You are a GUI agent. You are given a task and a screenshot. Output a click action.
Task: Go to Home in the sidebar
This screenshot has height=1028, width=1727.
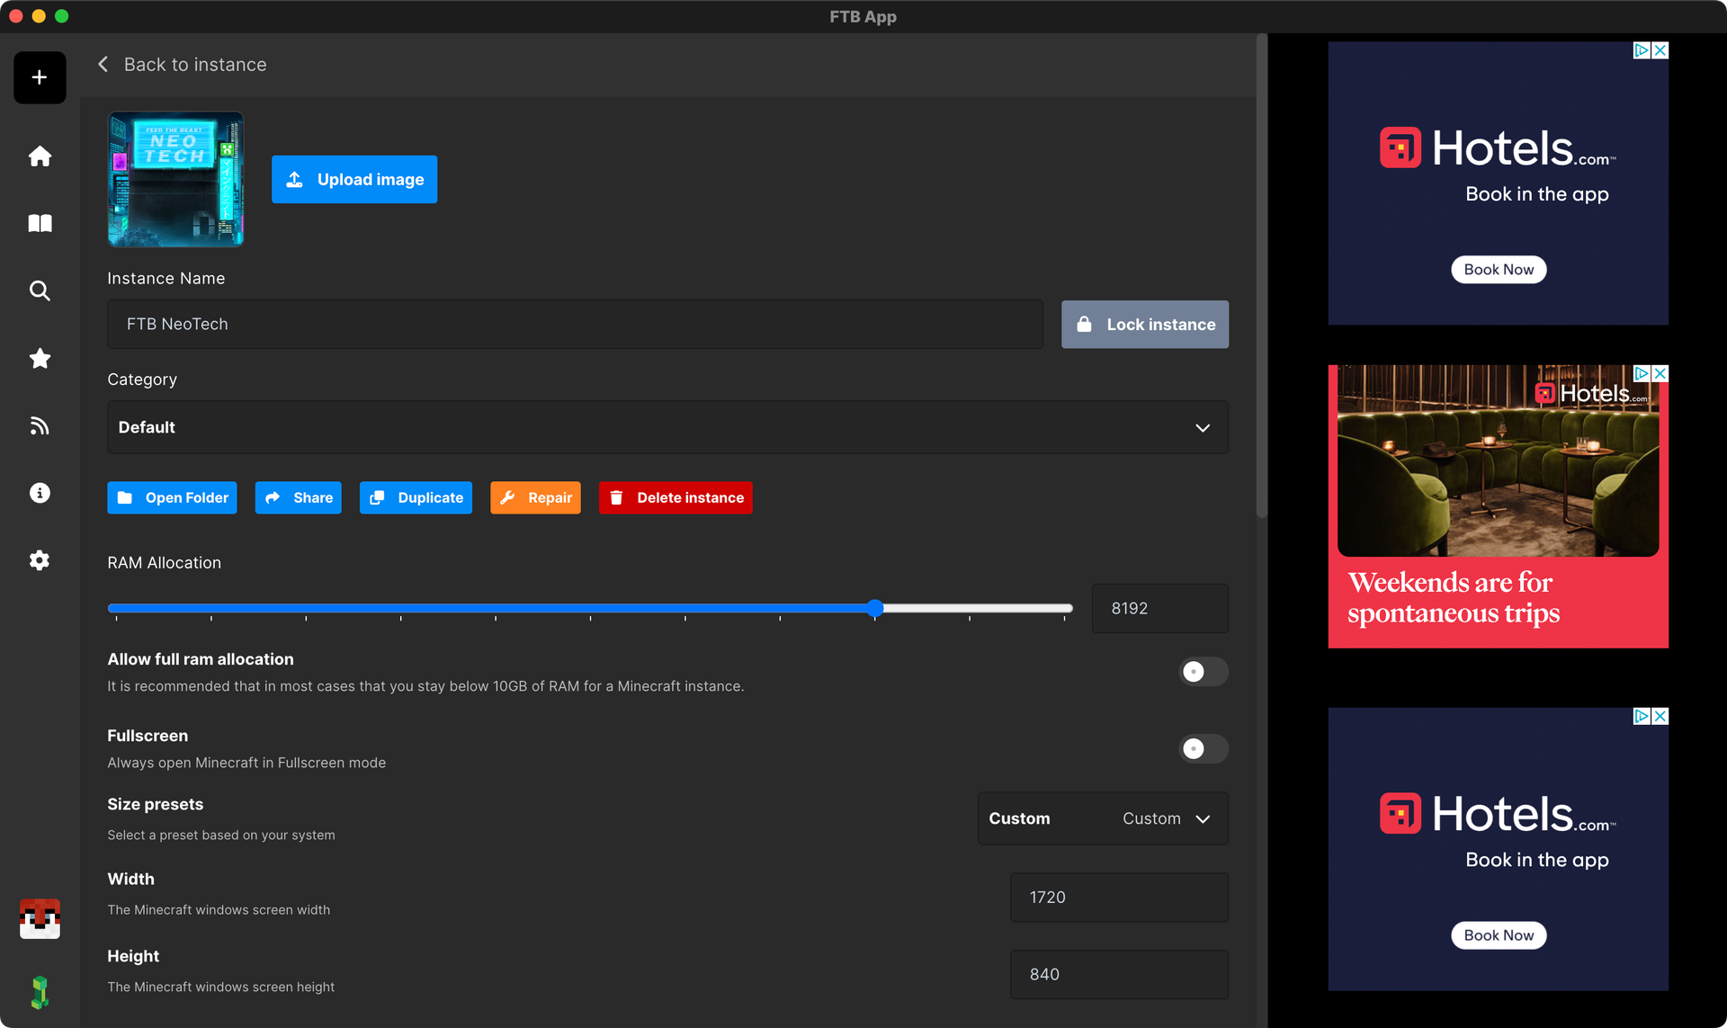40,156
